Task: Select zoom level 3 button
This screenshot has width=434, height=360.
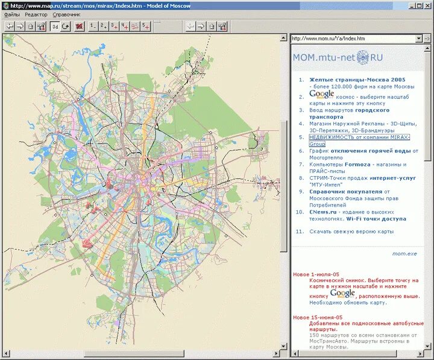Action: (x=115, y=27)
